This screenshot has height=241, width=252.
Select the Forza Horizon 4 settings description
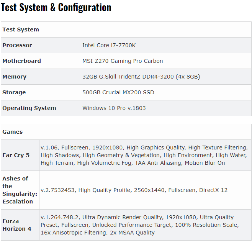140,225
